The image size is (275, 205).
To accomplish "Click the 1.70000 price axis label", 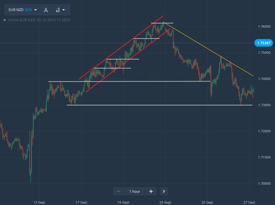I will tap(264, 183).
